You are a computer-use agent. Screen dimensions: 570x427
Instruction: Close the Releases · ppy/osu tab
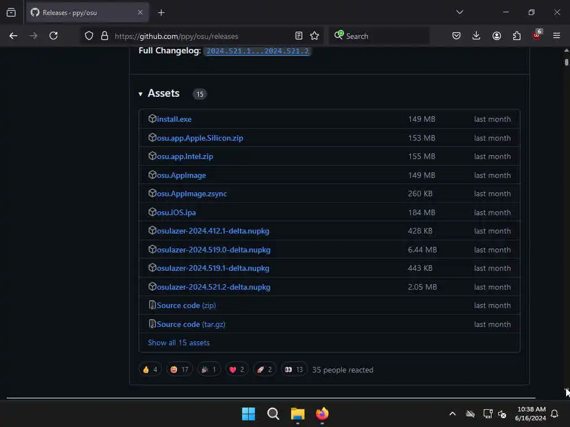[140, 13]
